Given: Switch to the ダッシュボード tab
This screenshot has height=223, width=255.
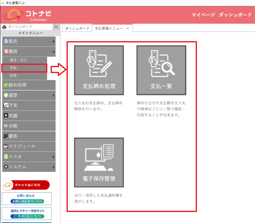Looking at the screenshot, I should pos(77,28).
